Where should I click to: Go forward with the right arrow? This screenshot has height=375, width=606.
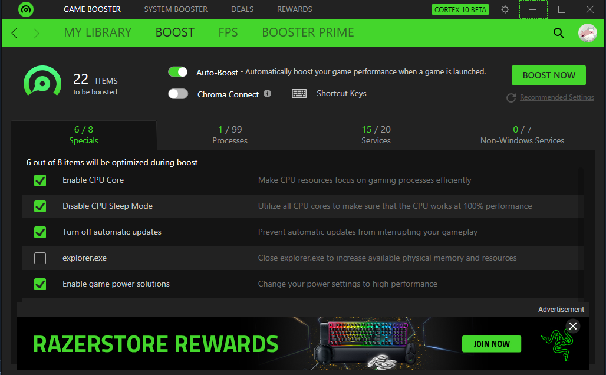point(37,33)
